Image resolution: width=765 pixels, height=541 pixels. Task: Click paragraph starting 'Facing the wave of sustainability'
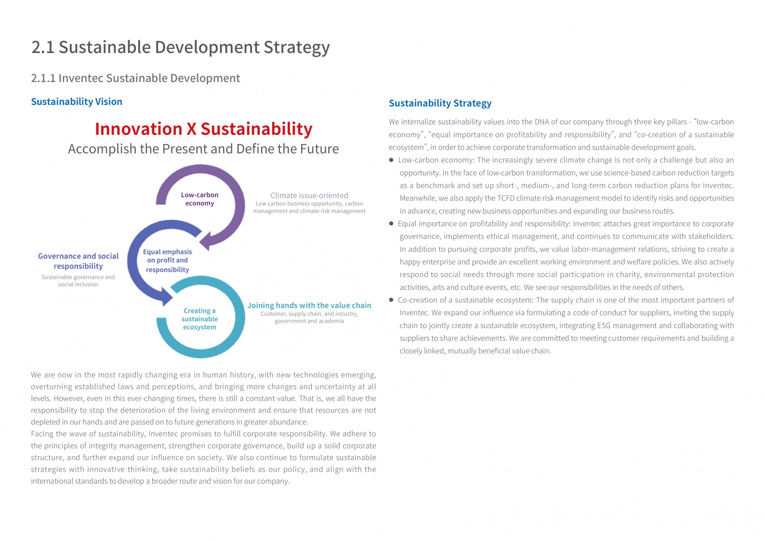tap(204, 457)
